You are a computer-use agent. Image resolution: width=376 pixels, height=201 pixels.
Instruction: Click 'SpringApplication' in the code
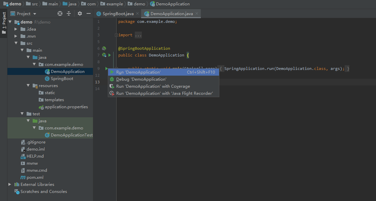(244, 69)
